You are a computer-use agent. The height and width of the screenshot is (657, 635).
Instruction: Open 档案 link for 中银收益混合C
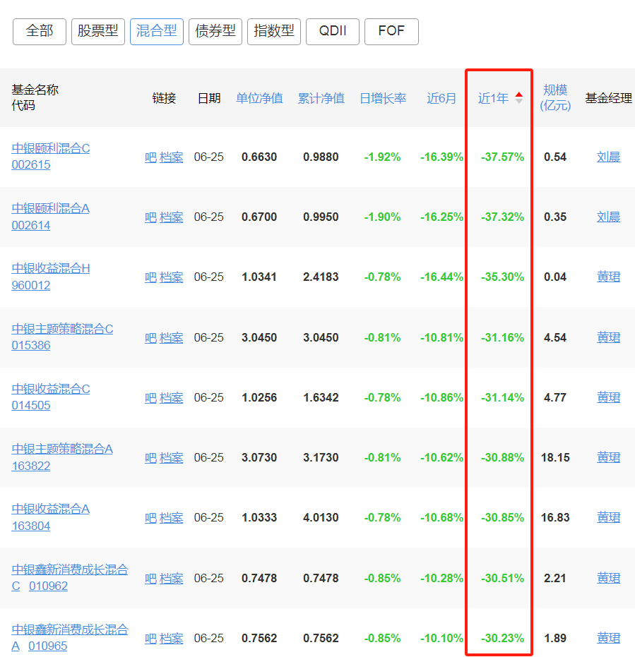(x=172, y=397)
